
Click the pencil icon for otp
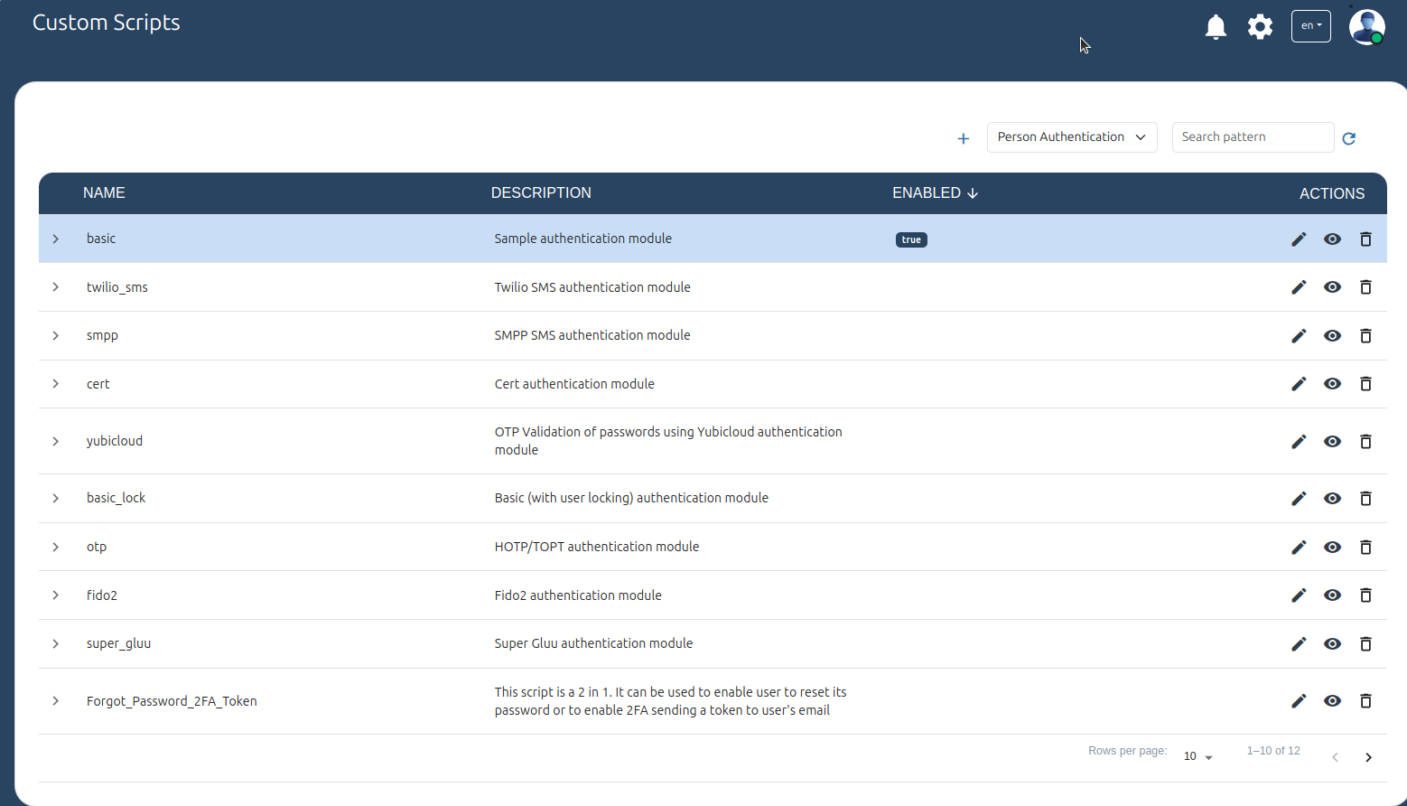pos(1299,548)
